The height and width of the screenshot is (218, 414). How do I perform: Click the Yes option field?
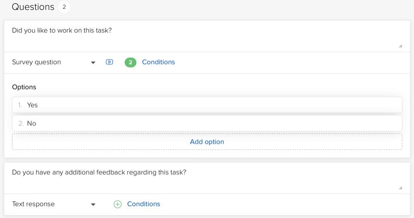coord(207,105)
